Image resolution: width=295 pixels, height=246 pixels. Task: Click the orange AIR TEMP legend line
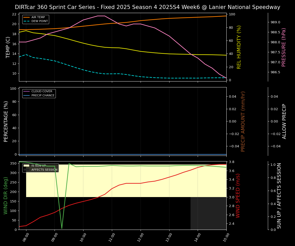tap(27, 17)
